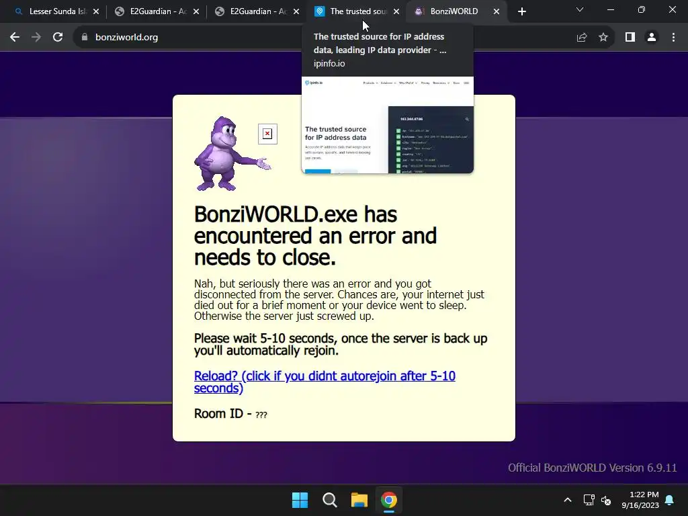Click the Chrome taskbar icon
The height and width of the screenshot is (516, 688).
click(x=389, y=500)
